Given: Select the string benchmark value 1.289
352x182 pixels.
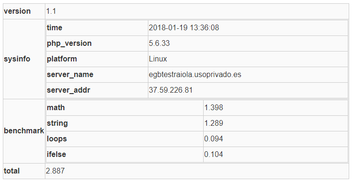Looking at the screenshot, I should click(214, 123).
